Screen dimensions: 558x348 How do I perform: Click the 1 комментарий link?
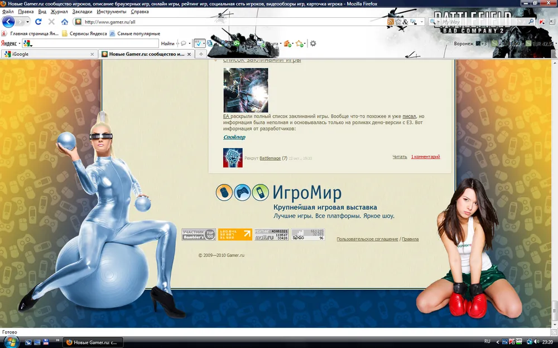425,157
